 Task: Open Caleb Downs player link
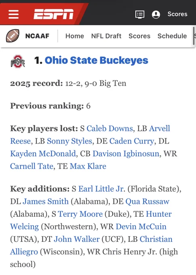pos(110,128)
